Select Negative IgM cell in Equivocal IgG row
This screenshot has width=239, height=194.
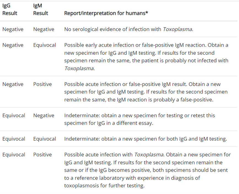click(x=44, y=116)
